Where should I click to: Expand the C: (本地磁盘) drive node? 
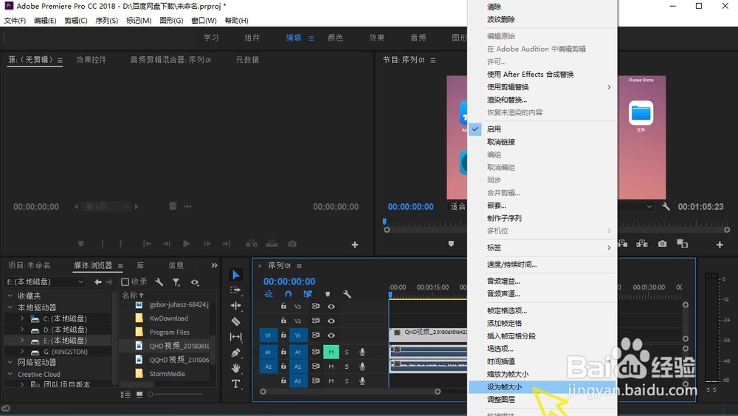[21, 318]
